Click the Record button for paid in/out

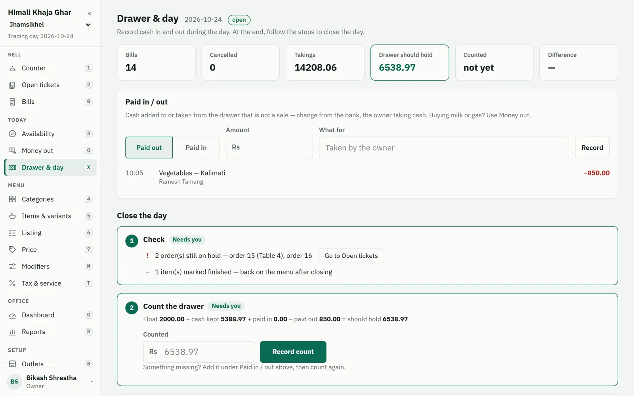pos(592,148)
